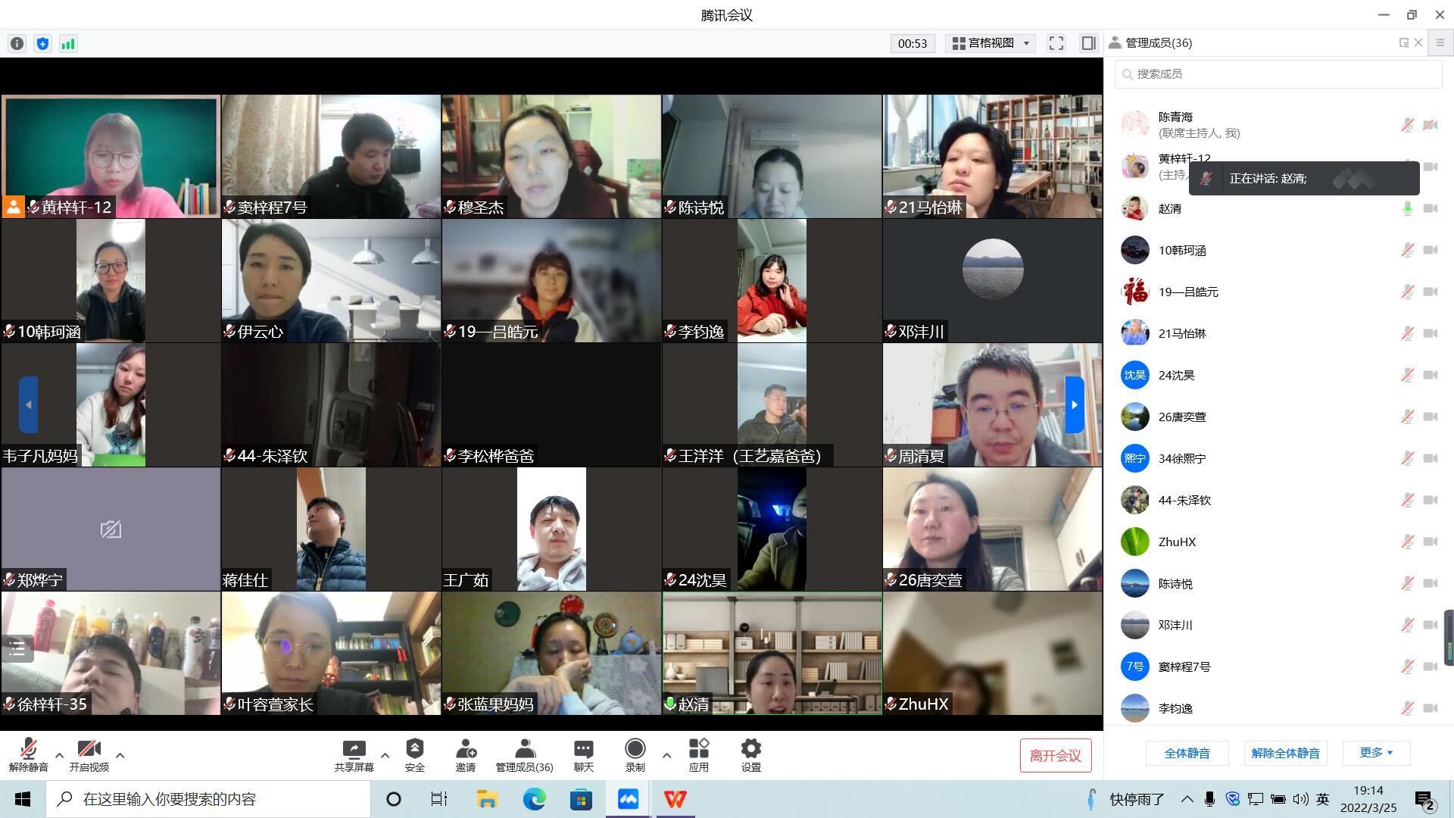The width and height of the screenshot is (1454, 818).
Task: Open the chat window
Action: (x=583, y=755)
